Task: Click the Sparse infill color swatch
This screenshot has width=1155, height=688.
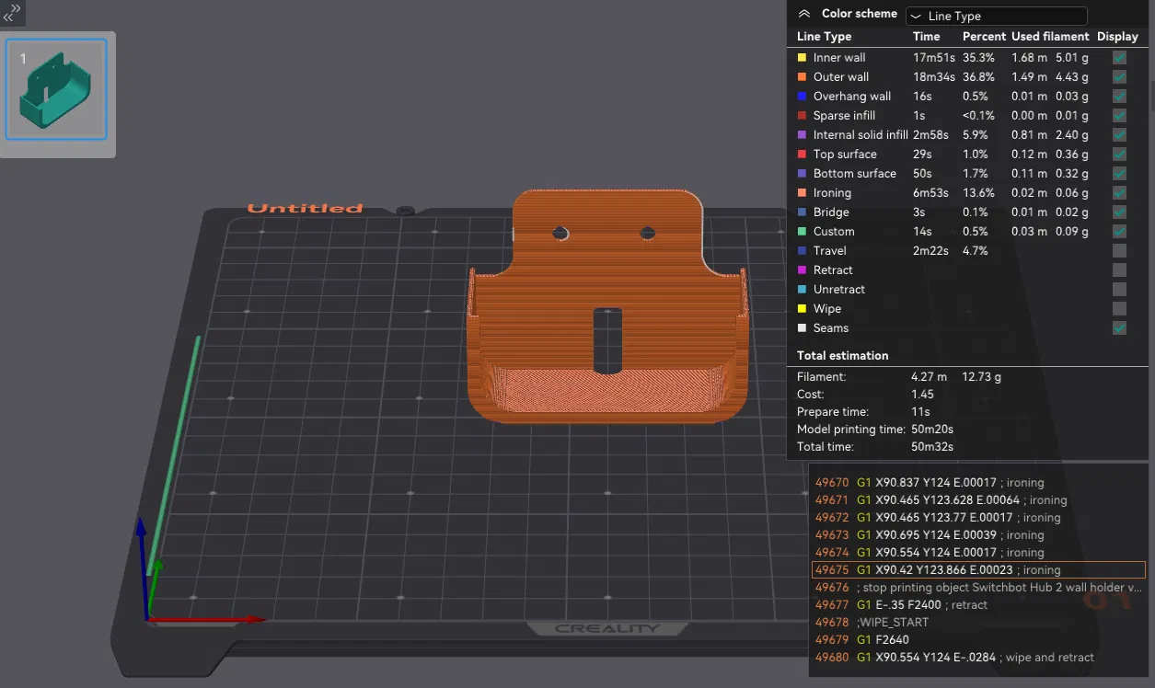Action: point(802,115)
